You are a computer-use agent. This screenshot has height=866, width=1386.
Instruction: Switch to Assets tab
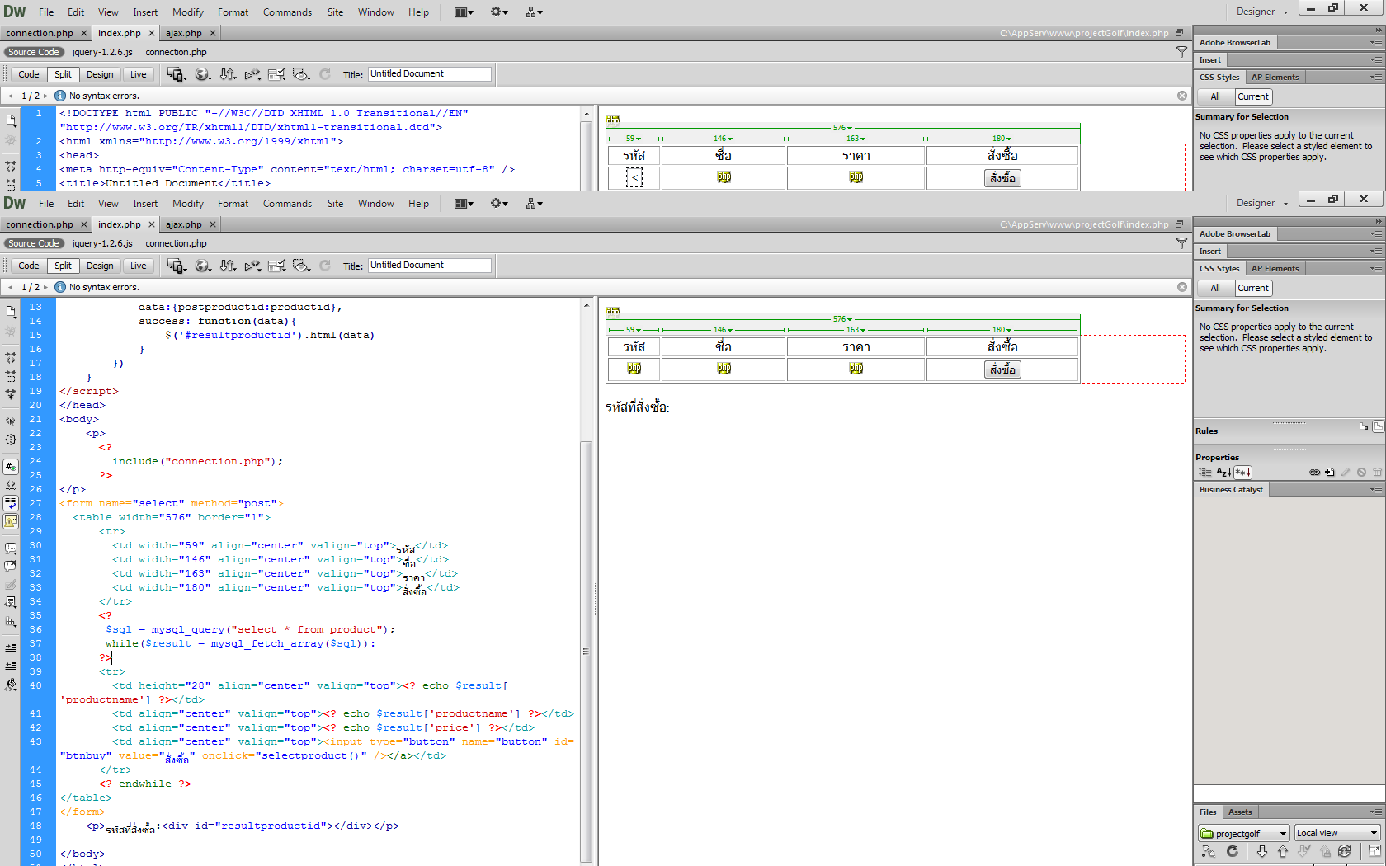[1240, 812]
